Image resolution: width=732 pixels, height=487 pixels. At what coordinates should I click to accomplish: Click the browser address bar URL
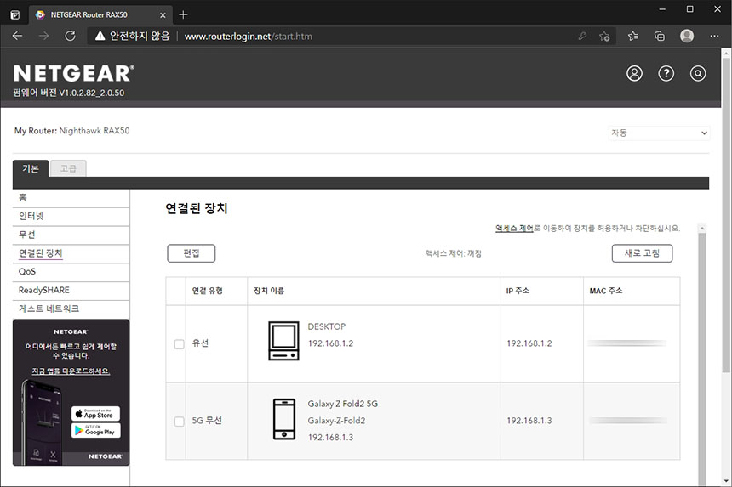249,37
